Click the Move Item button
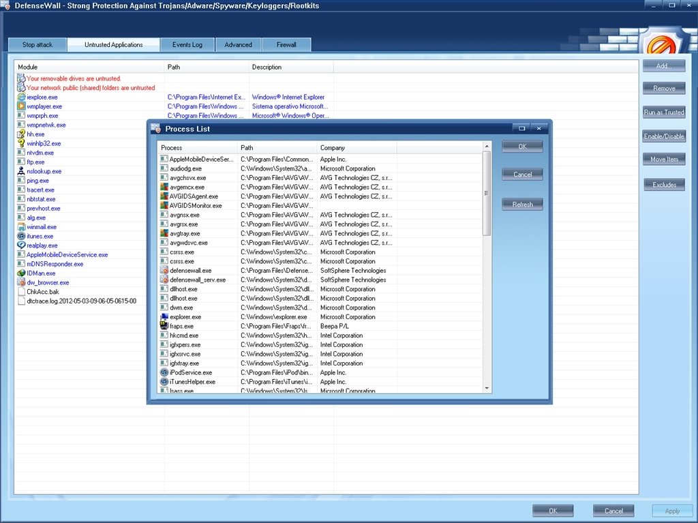Viewport: 698px width, 523px height. click(664, 159)
